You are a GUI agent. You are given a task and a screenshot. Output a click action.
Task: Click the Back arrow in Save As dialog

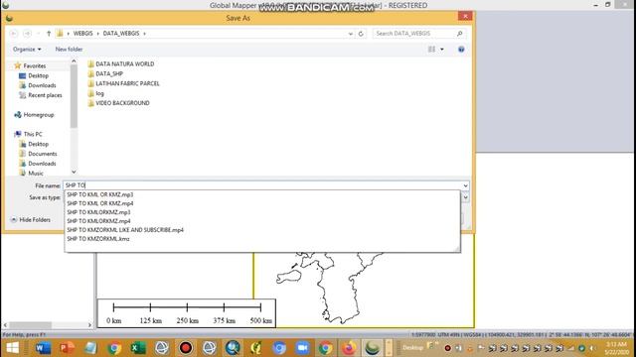pos(13,33)
